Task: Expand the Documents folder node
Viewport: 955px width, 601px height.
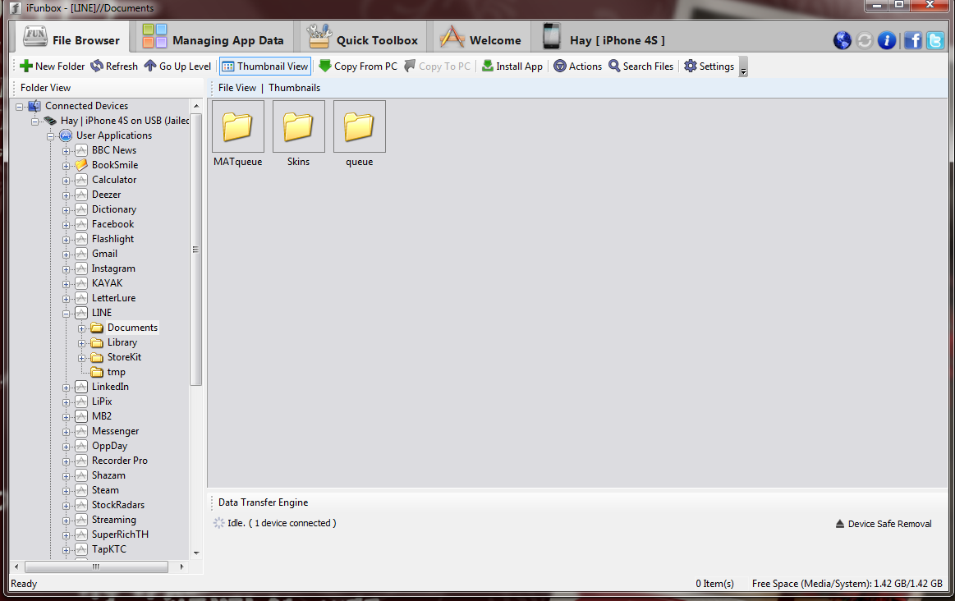Action: coord(81,328)
